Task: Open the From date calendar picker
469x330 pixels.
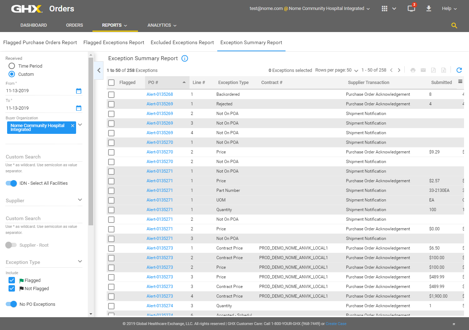Action: tap(79, 91)
